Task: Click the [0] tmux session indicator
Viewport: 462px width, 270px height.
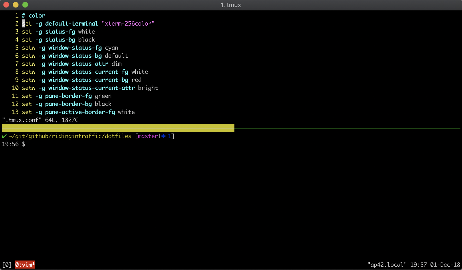Action: [x=7, y=265]
